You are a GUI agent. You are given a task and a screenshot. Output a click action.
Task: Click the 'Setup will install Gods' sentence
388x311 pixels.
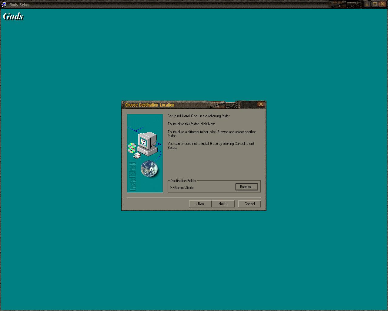pyautogui.click(x=199, y=116)
